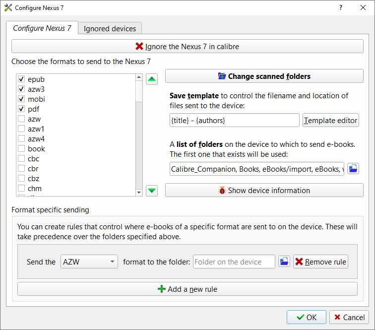Enable the book format checkbox
The image size is (375, 330).
tap(21, 148)
